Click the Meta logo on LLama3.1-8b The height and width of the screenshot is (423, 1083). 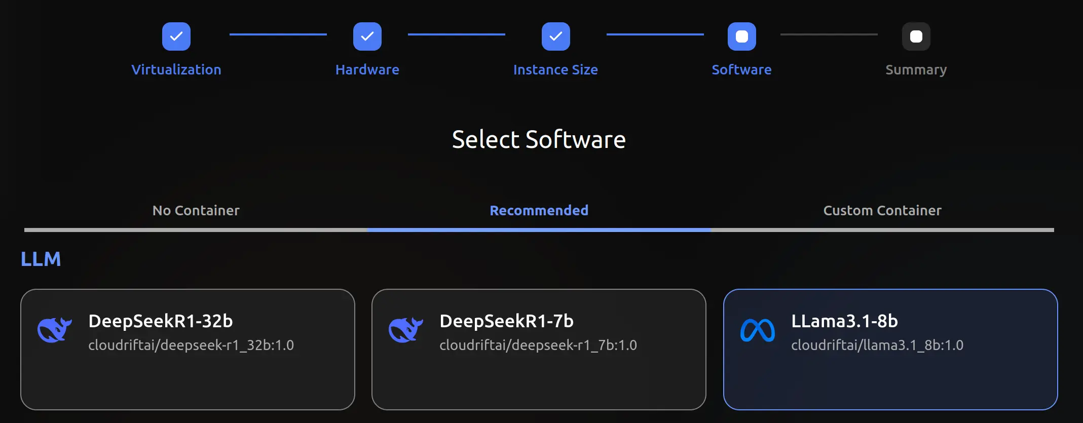click(758, 331)
